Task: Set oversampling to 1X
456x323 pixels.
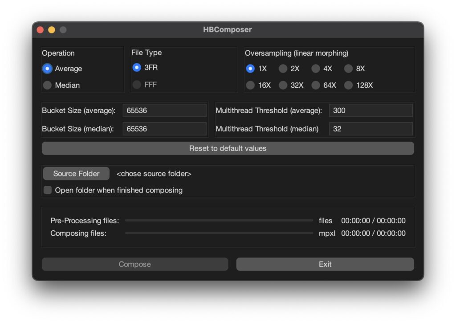Action: pyautogui.click(x=250, y=69)
